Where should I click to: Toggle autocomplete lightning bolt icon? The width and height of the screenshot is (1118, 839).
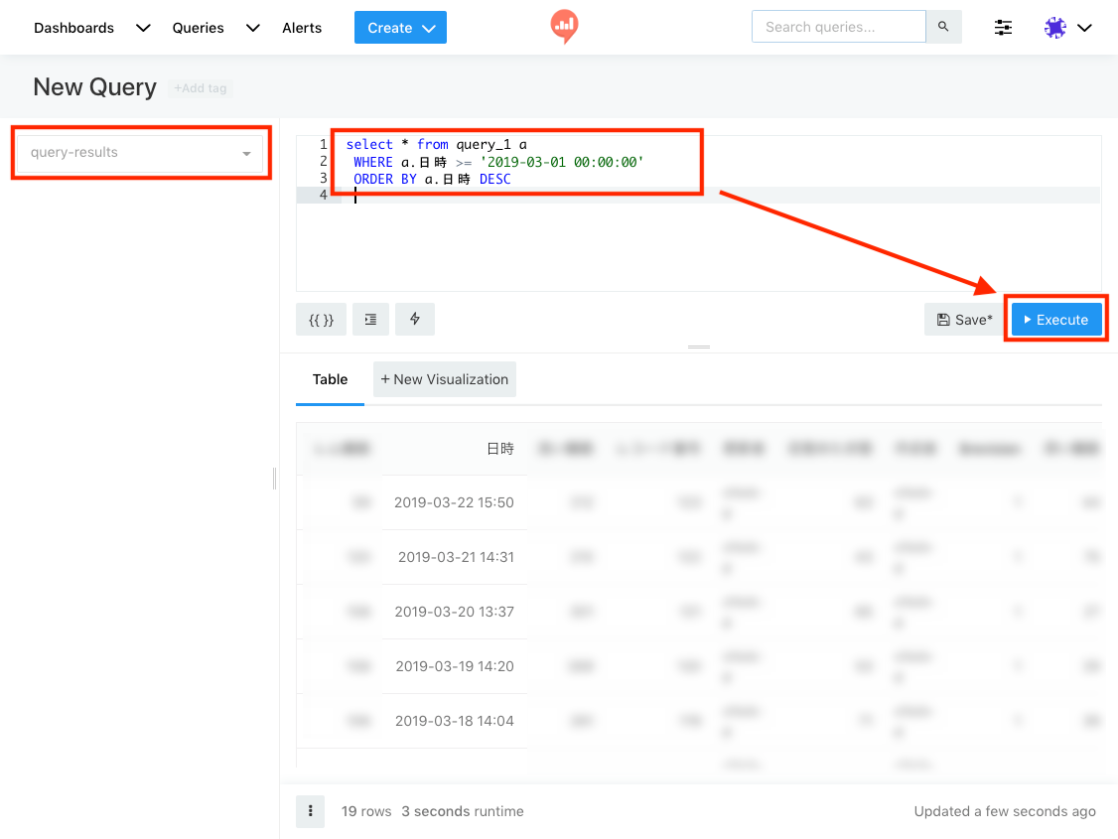pos(415,320)
